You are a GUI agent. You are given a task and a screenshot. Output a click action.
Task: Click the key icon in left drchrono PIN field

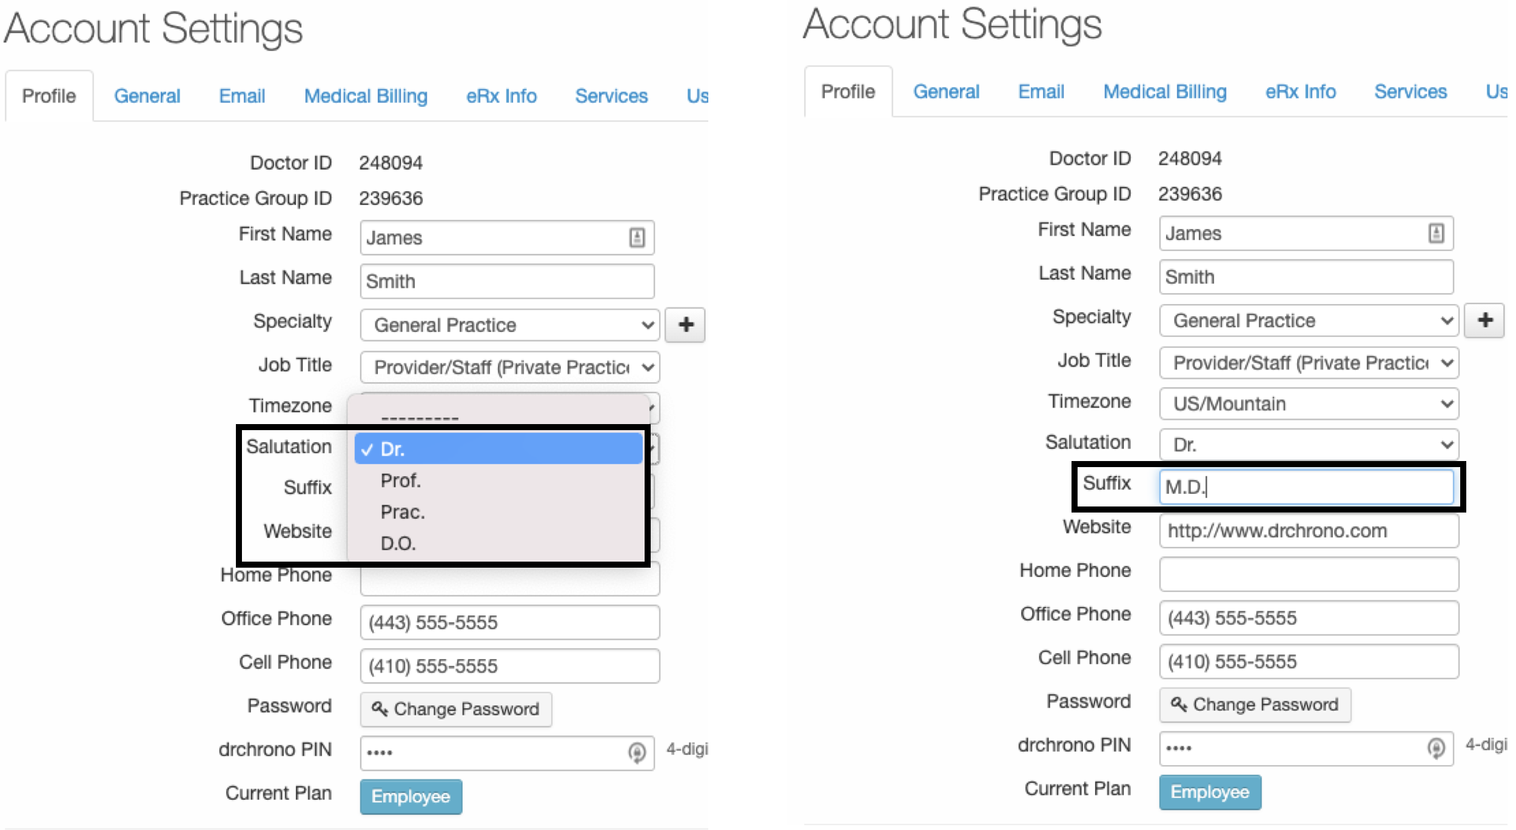[x=637, y=752]
